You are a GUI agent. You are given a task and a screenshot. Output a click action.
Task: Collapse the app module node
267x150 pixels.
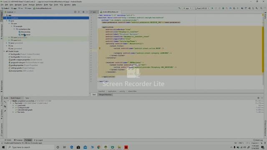4,15
